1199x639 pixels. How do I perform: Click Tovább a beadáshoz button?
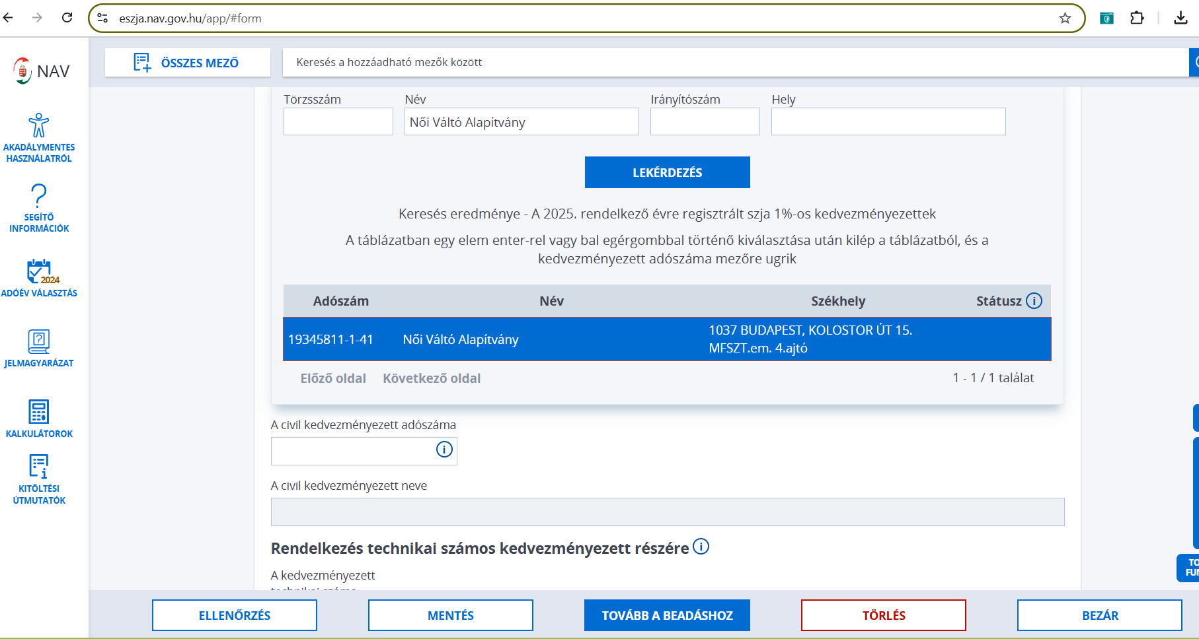tap(667, 615)
